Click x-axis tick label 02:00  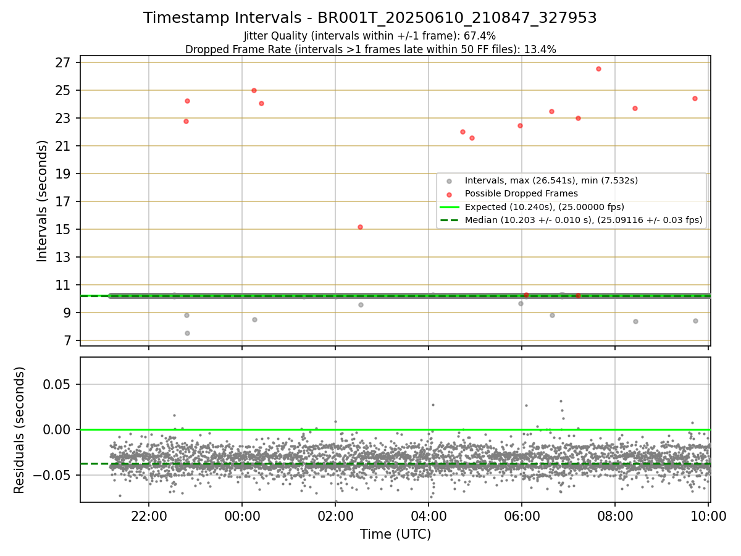point(335,516)
